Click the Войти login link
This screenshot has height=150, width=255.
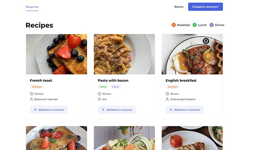point(179,7)
